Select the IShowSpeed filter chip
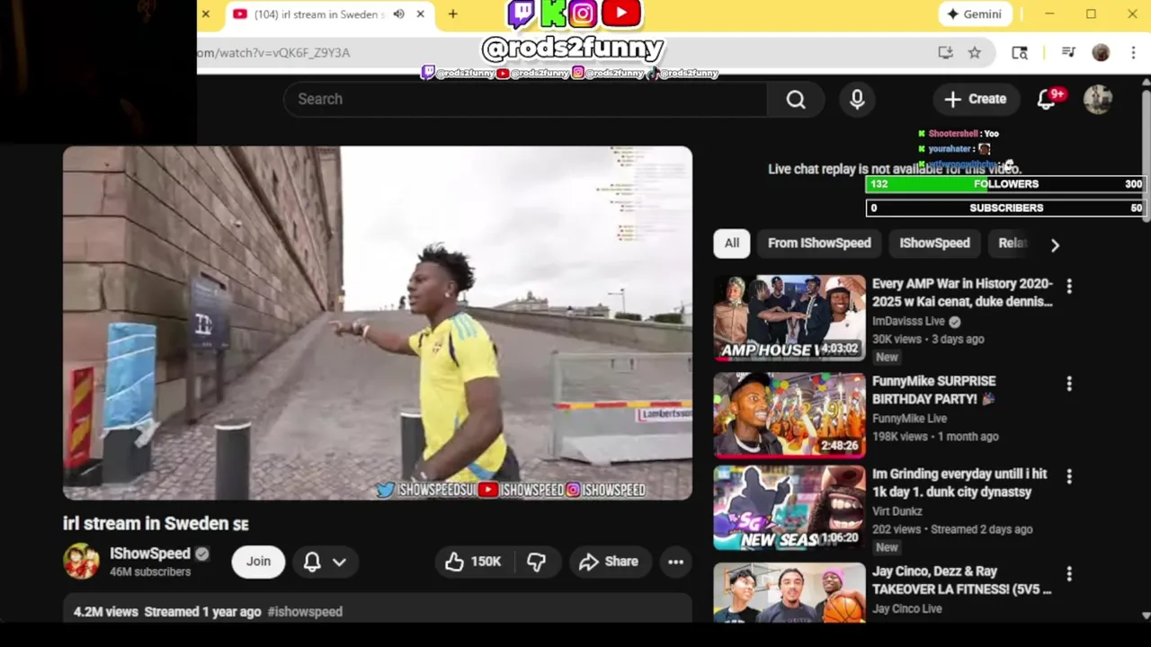The width and height of the screenshot is (1151, 647). click(934, 243)
